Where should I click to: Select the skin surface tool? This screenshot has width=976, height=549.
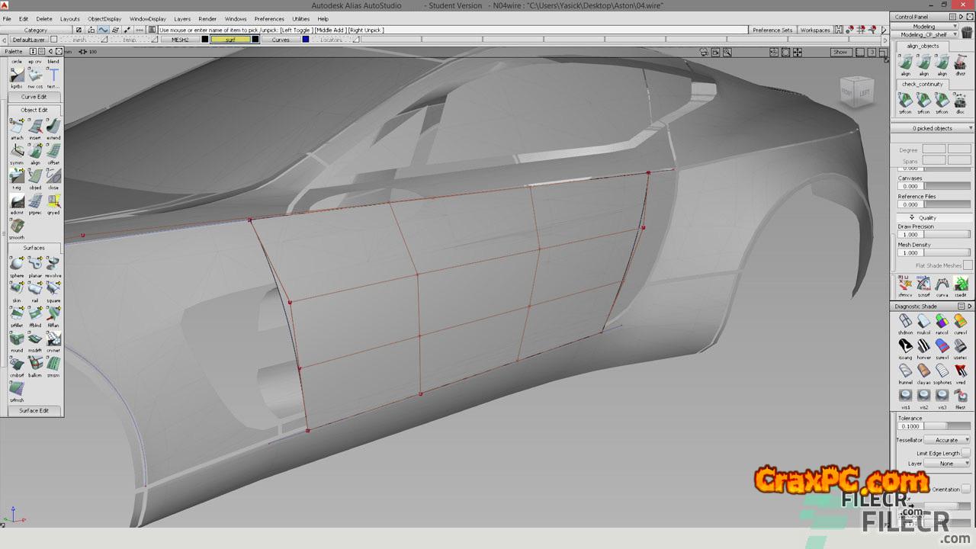pos(17,288)
